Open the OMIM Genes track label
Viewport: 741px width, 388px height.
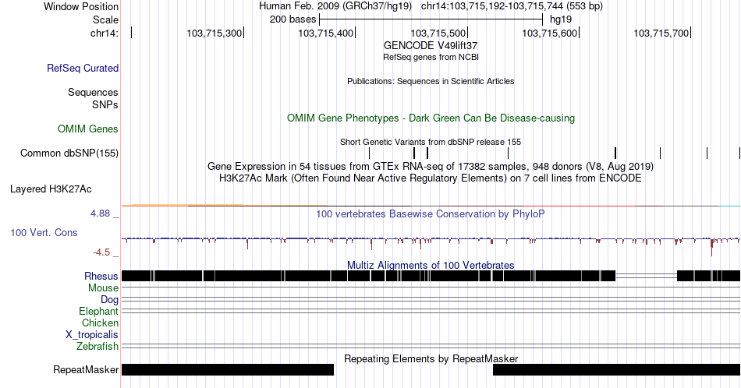pos(88,129)
